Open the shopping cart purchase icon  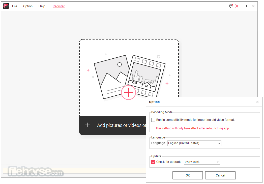(237, 6)
